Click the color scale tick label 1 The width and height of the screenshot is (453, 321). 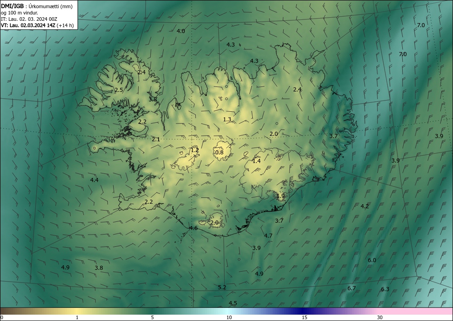click(77, 318)
